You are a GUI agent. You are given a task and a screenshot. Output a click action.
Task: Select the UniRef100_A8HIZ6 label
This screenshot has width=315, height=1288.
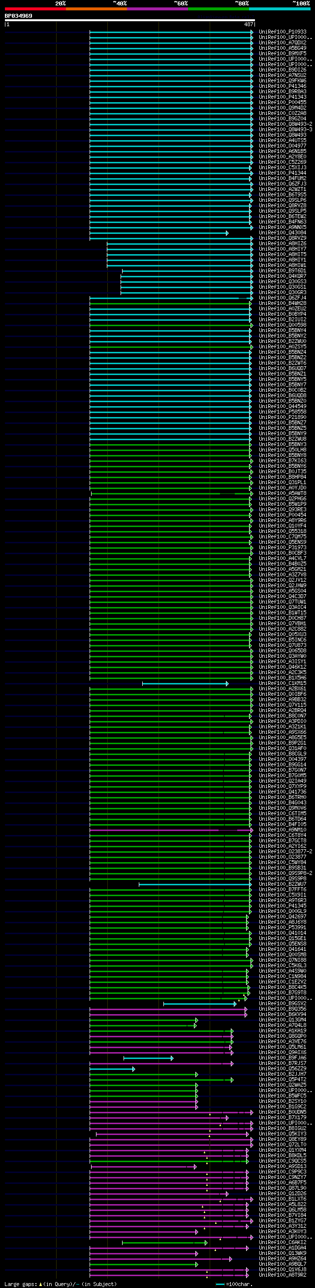tap(282, 243)
